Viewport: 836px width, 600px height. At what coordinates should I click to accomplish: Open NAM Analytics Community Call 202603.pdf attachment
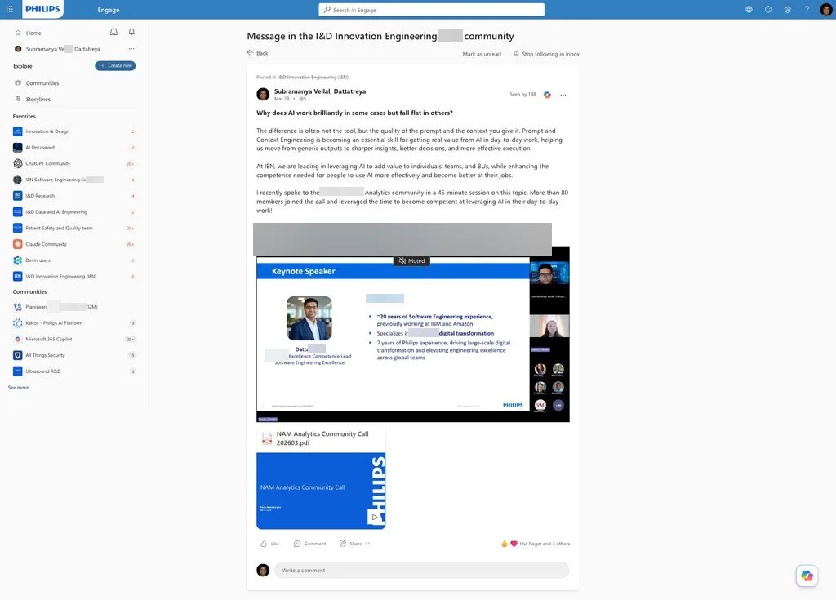pos(321,478)
